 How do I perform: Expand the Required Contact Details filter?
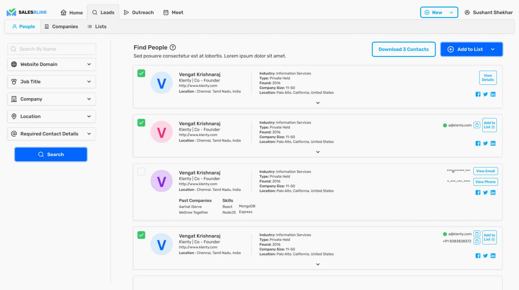52,134
